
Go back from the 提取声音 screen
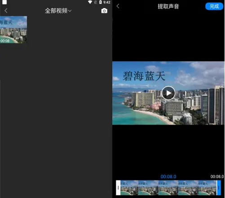[x=118, y=6]
